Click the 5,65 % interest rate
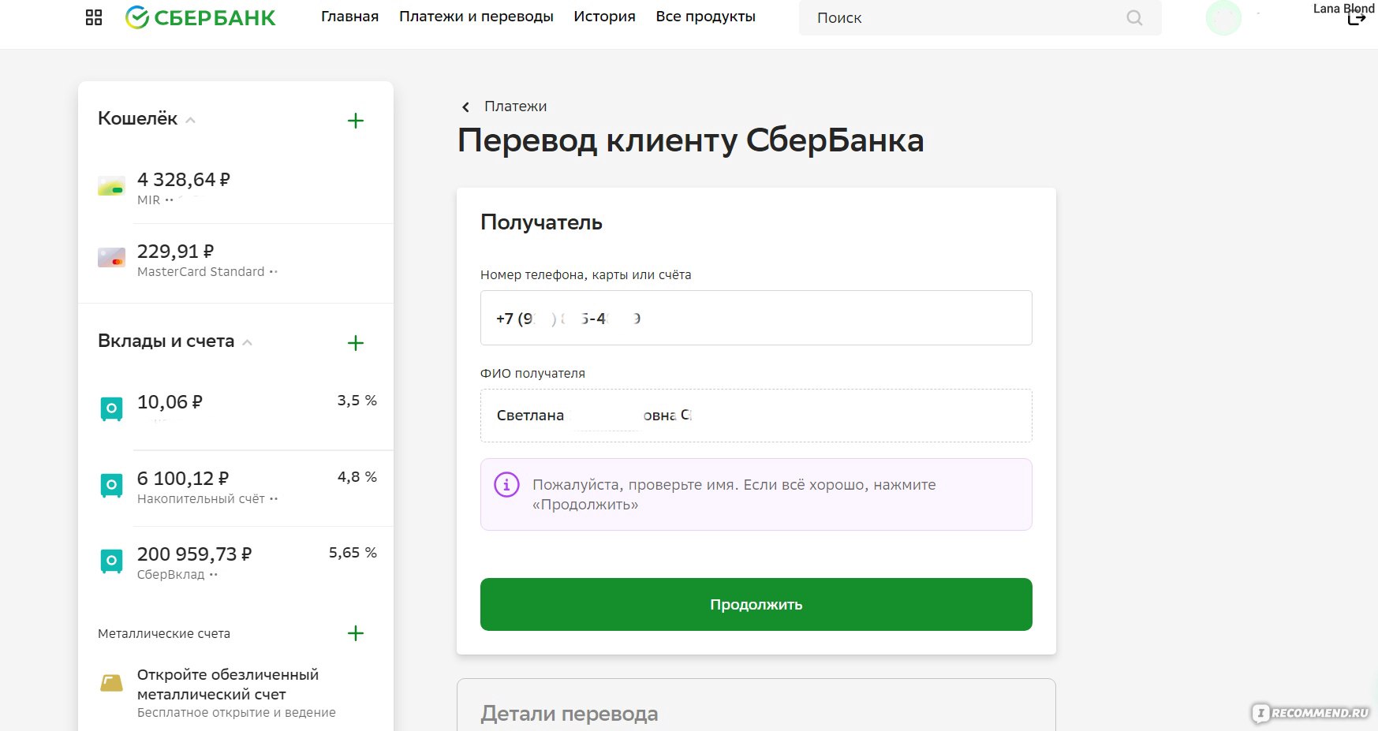 (353, 553)
